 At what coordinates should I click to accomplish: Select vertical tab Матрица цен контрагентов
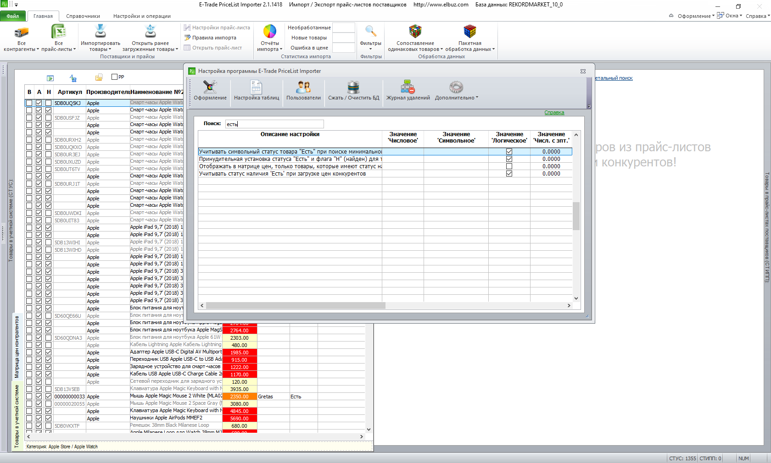pyautogui.click(x=17, y=347)
